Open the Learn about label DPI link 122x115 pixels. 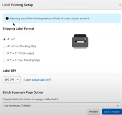click(x=37, y=80)
